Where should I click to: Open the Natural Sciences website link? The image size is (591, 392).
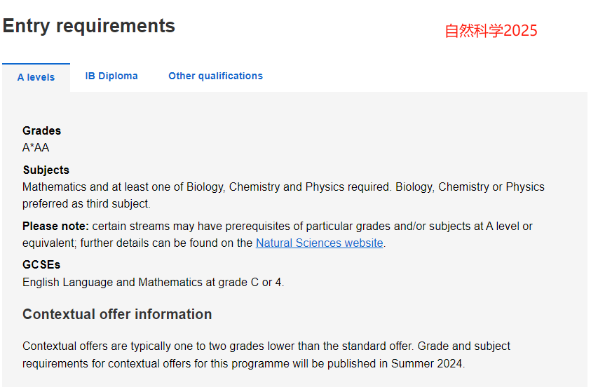(x=319, y=243)
